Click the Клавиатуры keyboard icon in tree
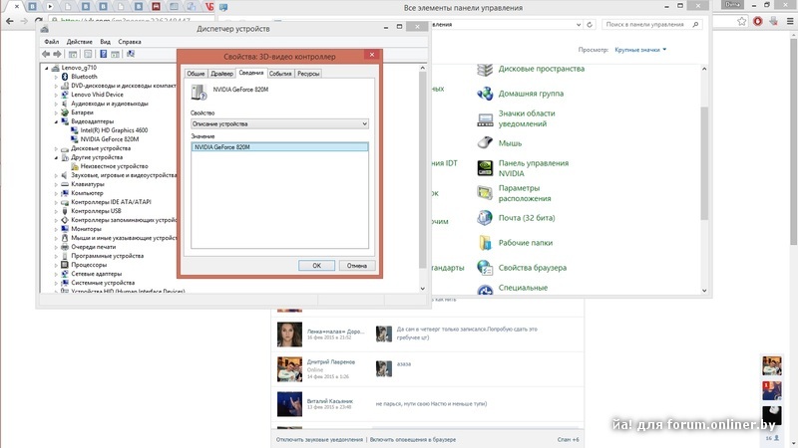The height and width of the screenshot is (448, 798). (x=65, y=184)
